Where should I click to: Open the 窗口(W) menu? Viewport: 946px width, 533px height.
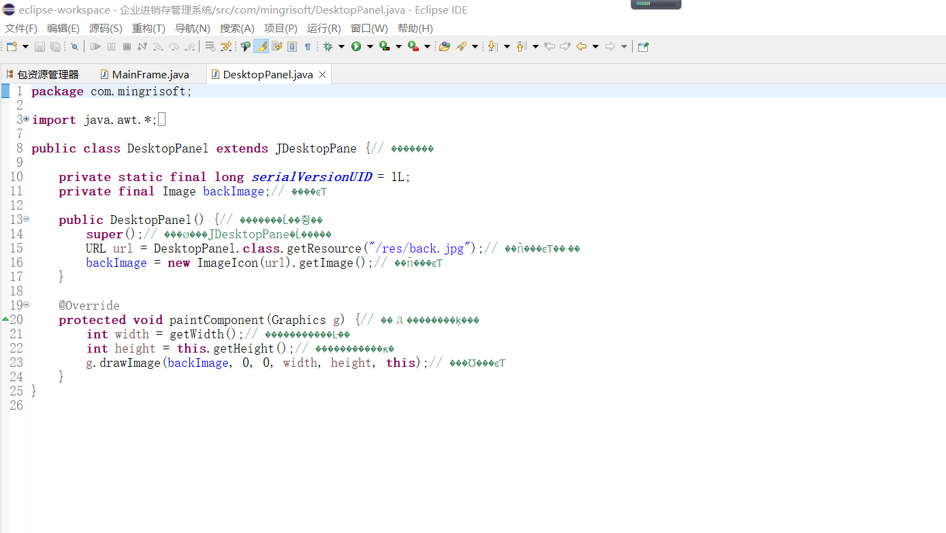[369, 29]
